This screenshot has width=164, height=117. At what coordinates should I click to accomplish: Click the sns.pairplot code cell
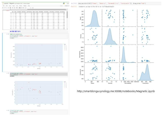[x=120, y=3]
